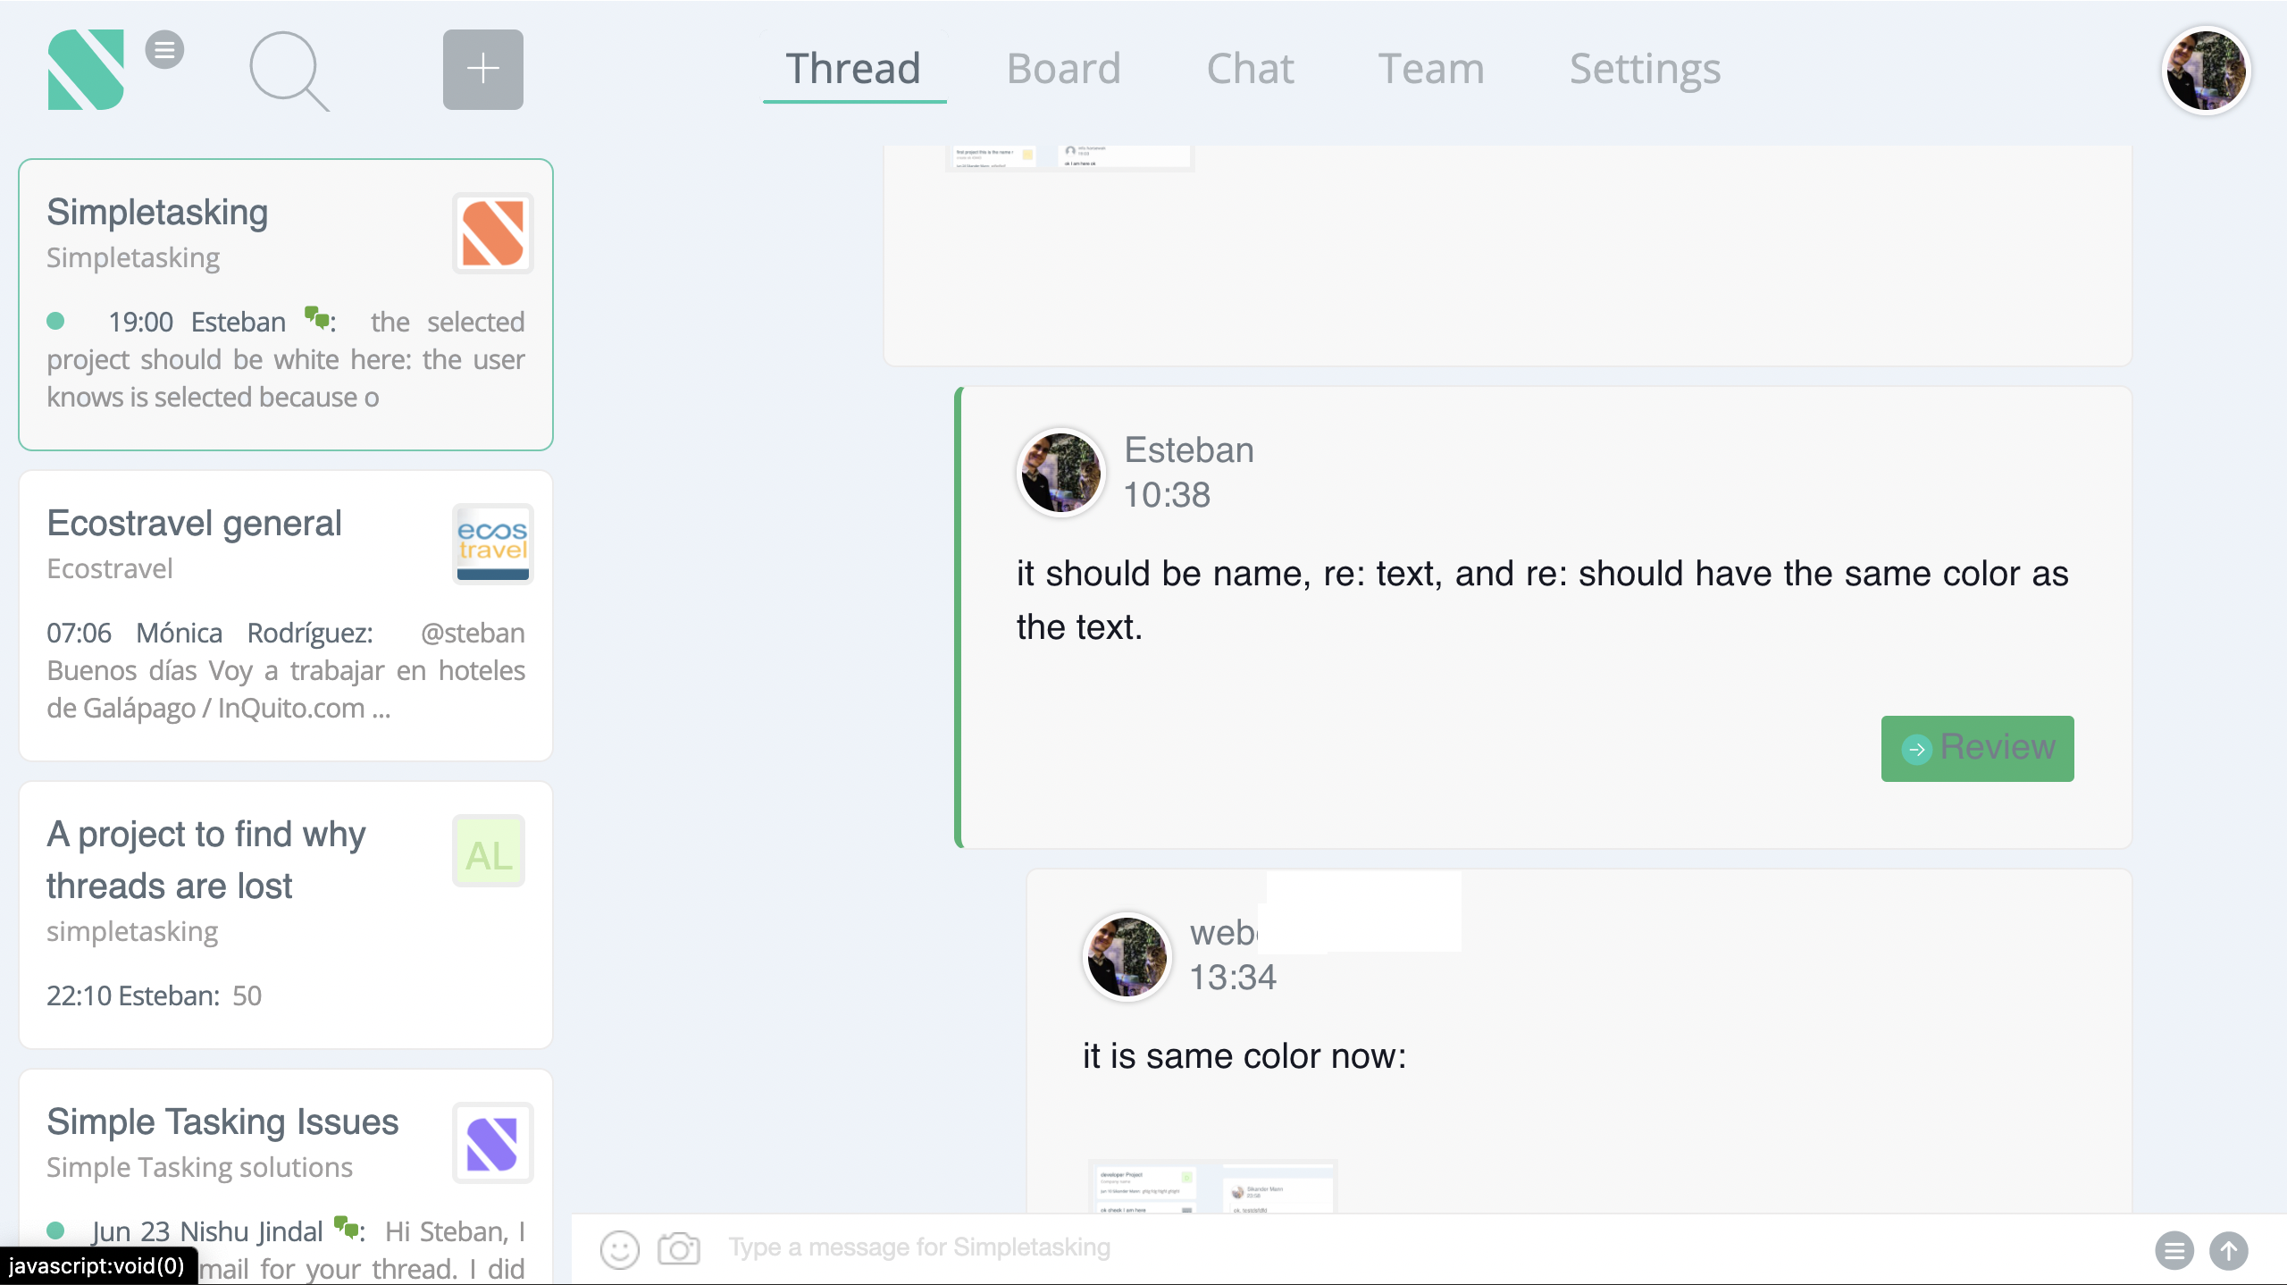Click the chat bubbles icon after Esteban
Image resolution: width=2287 pixels, height=1285 pixels.
tap(317, 316)
